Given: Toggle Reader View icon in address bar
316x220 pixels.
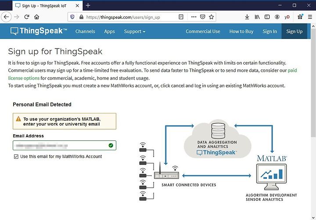Looking at the screenshot, I should [181, 17].
